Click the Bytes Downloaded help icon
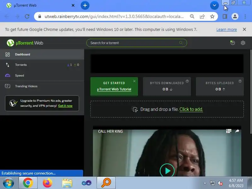This screenshot has width=252, height=189. [187, 81]
